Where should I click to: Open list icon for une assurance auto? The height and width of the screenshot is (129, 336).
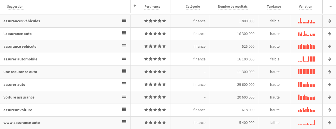[124, 71]
